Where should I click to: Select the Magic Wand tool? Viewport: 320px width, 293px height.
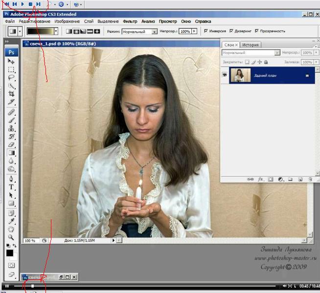[11, 86]
